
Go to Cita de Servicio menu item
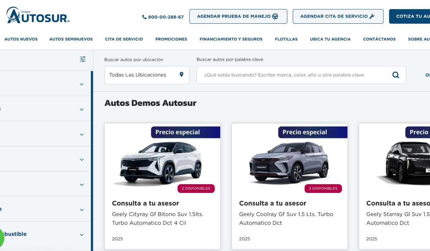click(x=124, y=39)
